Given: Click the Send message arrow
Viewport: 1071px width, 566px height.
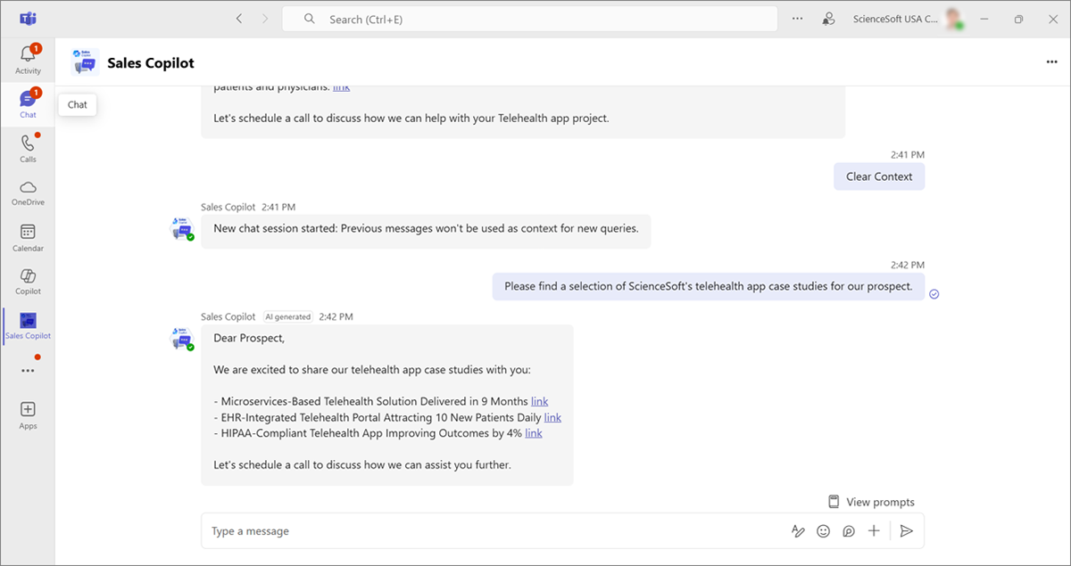Looking at the screenshot, I should point(906,531).
